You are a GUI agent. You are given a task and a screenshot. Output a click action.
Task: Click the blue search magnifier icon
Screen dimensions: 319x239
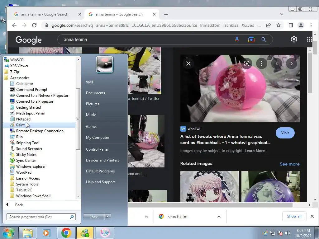pyautogui.click(x=264, y=40)
